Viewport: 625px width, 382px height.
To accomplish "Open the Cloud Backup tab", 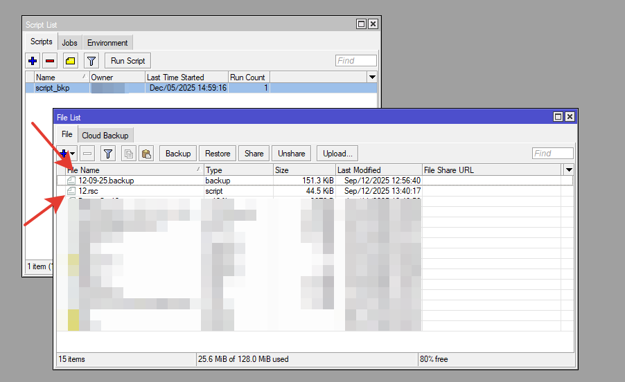I will pos(105,136).
